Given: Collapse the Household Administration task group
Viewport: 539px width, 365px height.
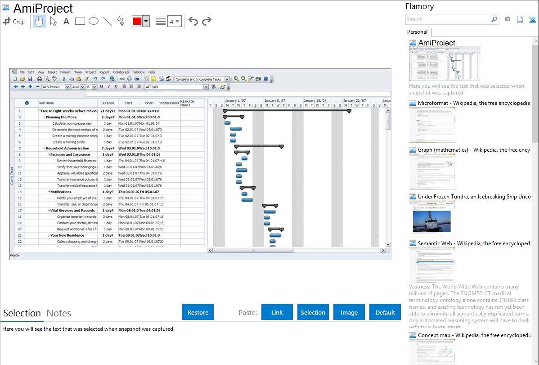Looking at the screenshot, I should click(45, 148).
